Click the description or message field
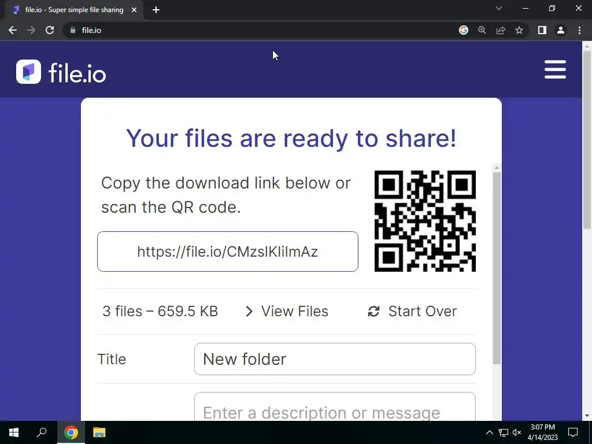This screenshot has width=592, height=444. tap(335, 407)
